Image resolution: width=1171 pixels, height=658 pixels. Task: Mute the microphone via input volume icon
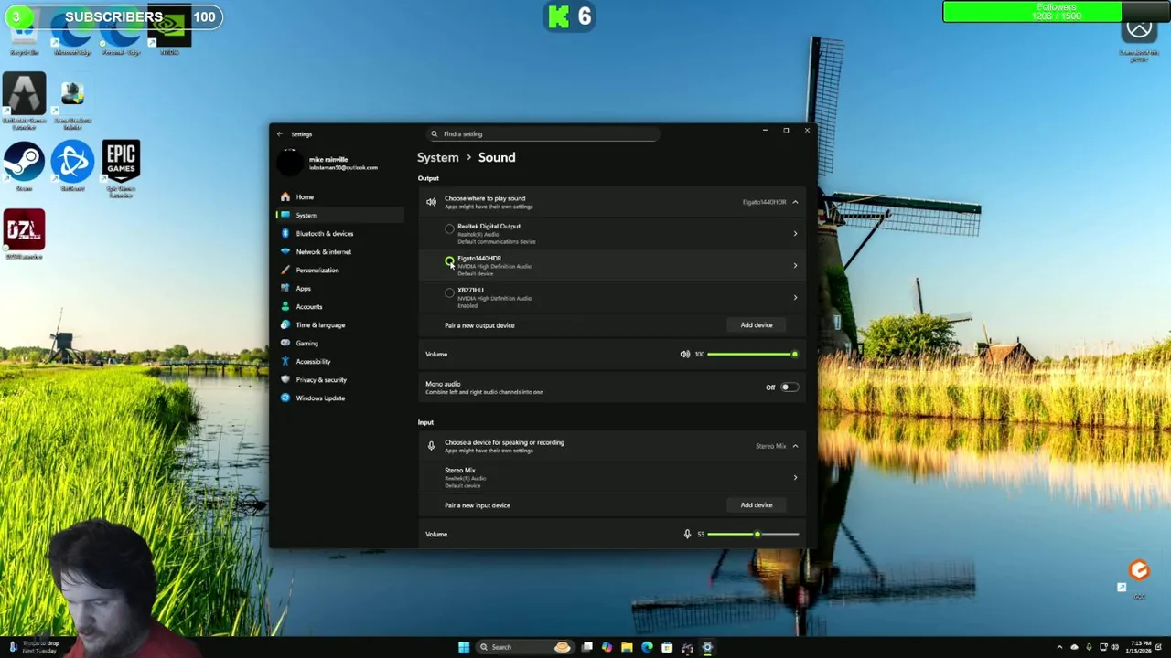tap(687, 535)
